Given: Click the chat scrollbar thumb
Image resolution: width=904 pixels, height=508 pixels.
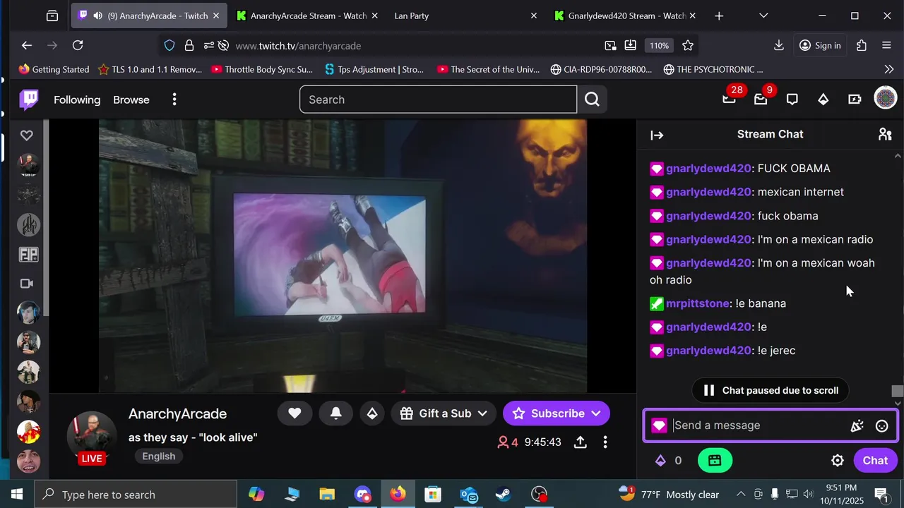Looking at the screenshot, I should pyautogui.click(x=897, y=391).
